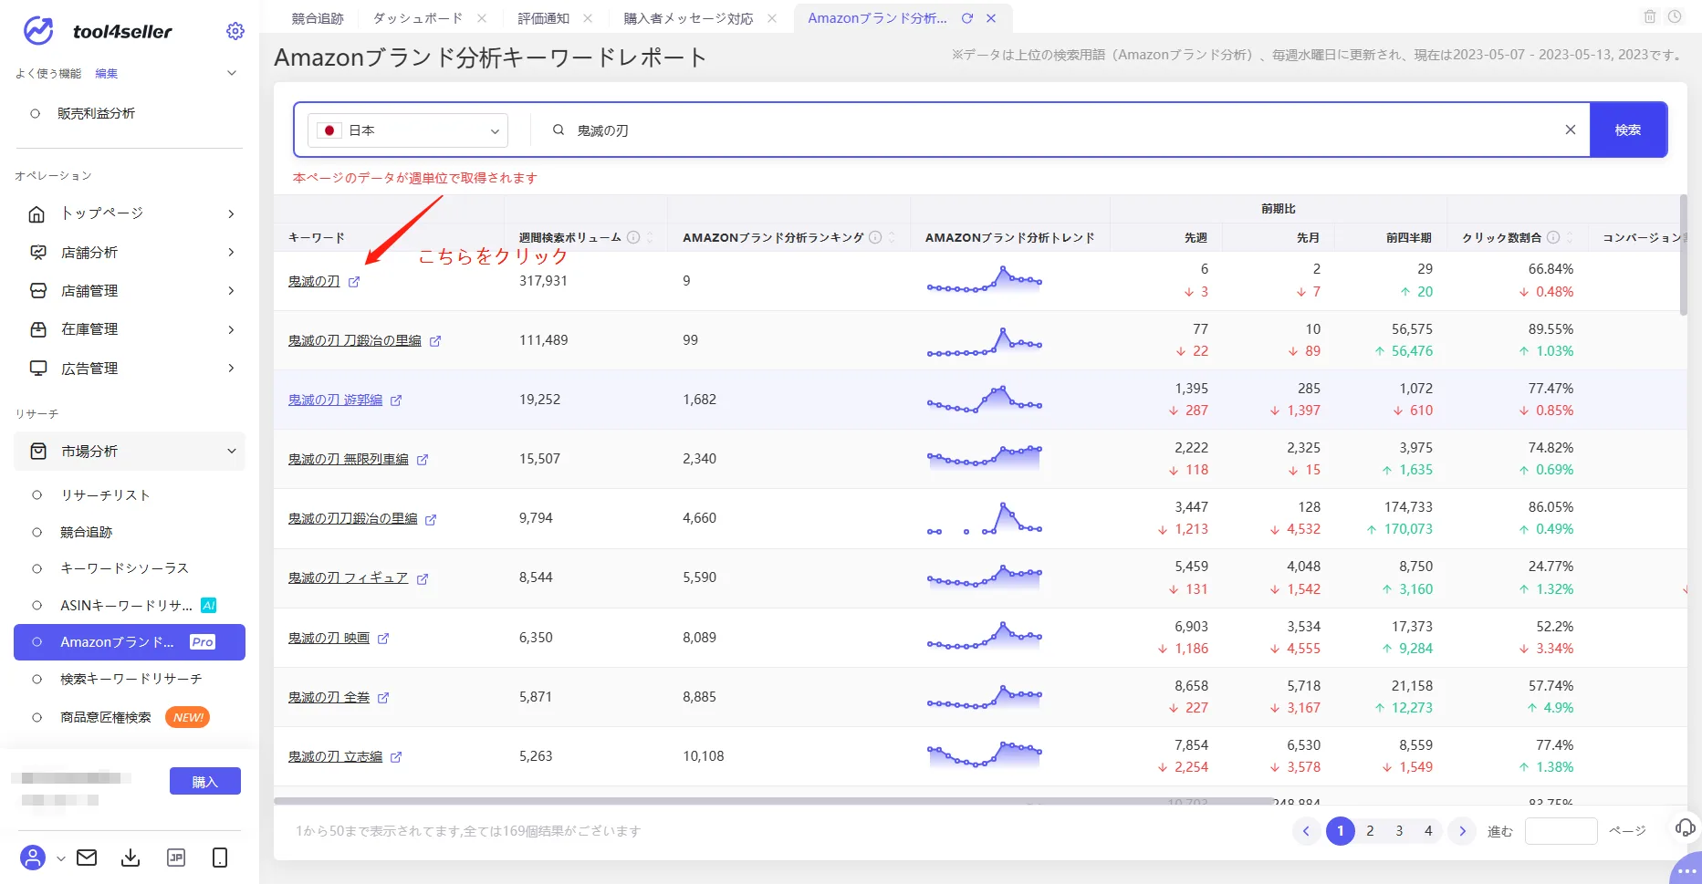Open 検索キーワードリサーチ in the sidebar

point(130,679)
